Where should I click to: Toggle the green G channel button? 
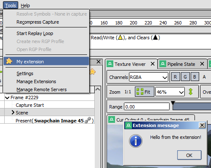[x=185, y=77]
